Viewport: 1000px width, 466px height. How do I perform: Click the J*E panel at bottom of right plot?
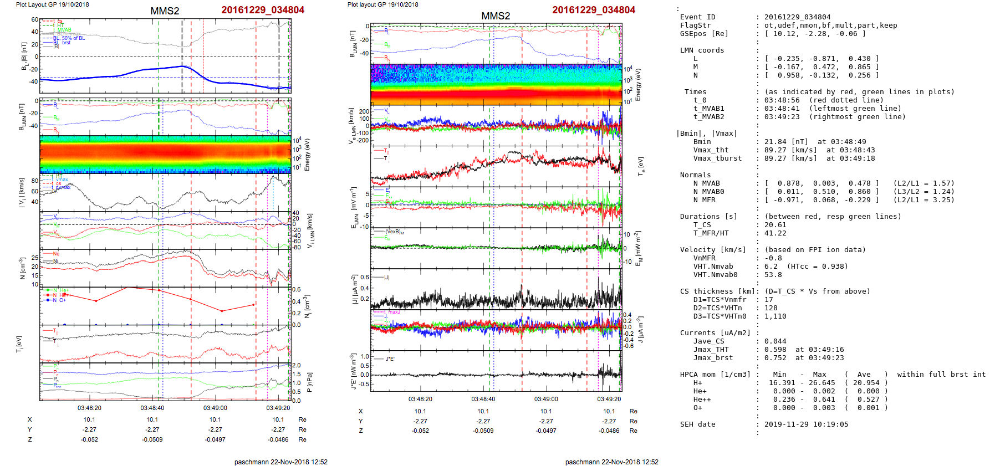click(496, 371)
